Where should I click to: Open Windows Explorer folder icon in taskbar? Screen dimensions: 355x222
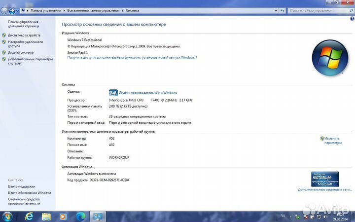pos(46,216)
